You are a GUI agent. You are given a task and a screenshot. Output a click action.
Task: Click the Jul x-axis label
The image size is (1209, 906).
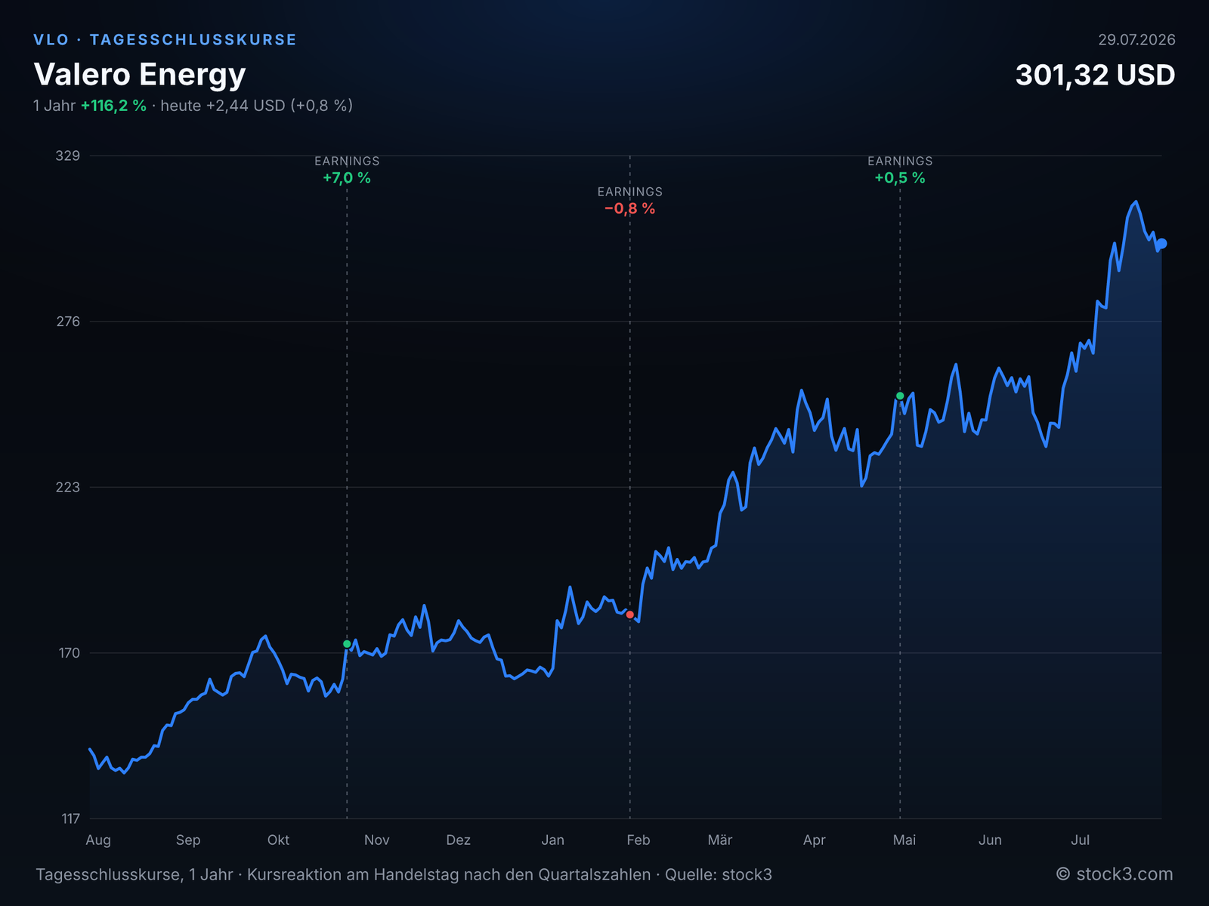tap(1081, 840)
